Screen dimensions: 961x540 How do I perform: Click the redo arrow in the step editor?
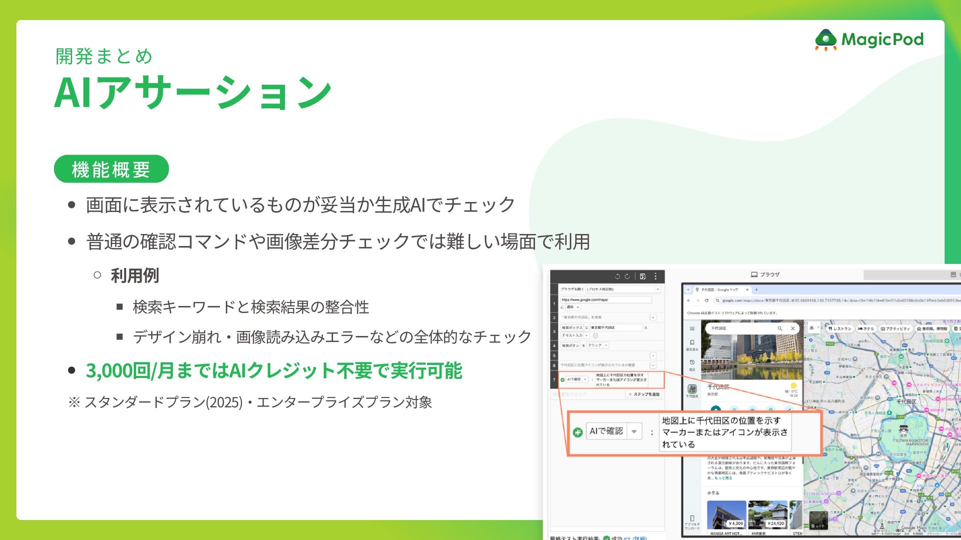click(x=627, y=276)
